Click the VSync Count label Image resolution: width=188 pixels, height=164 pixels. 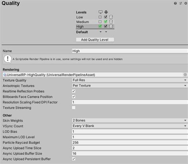pyautogui.click(x=13, y=126)
